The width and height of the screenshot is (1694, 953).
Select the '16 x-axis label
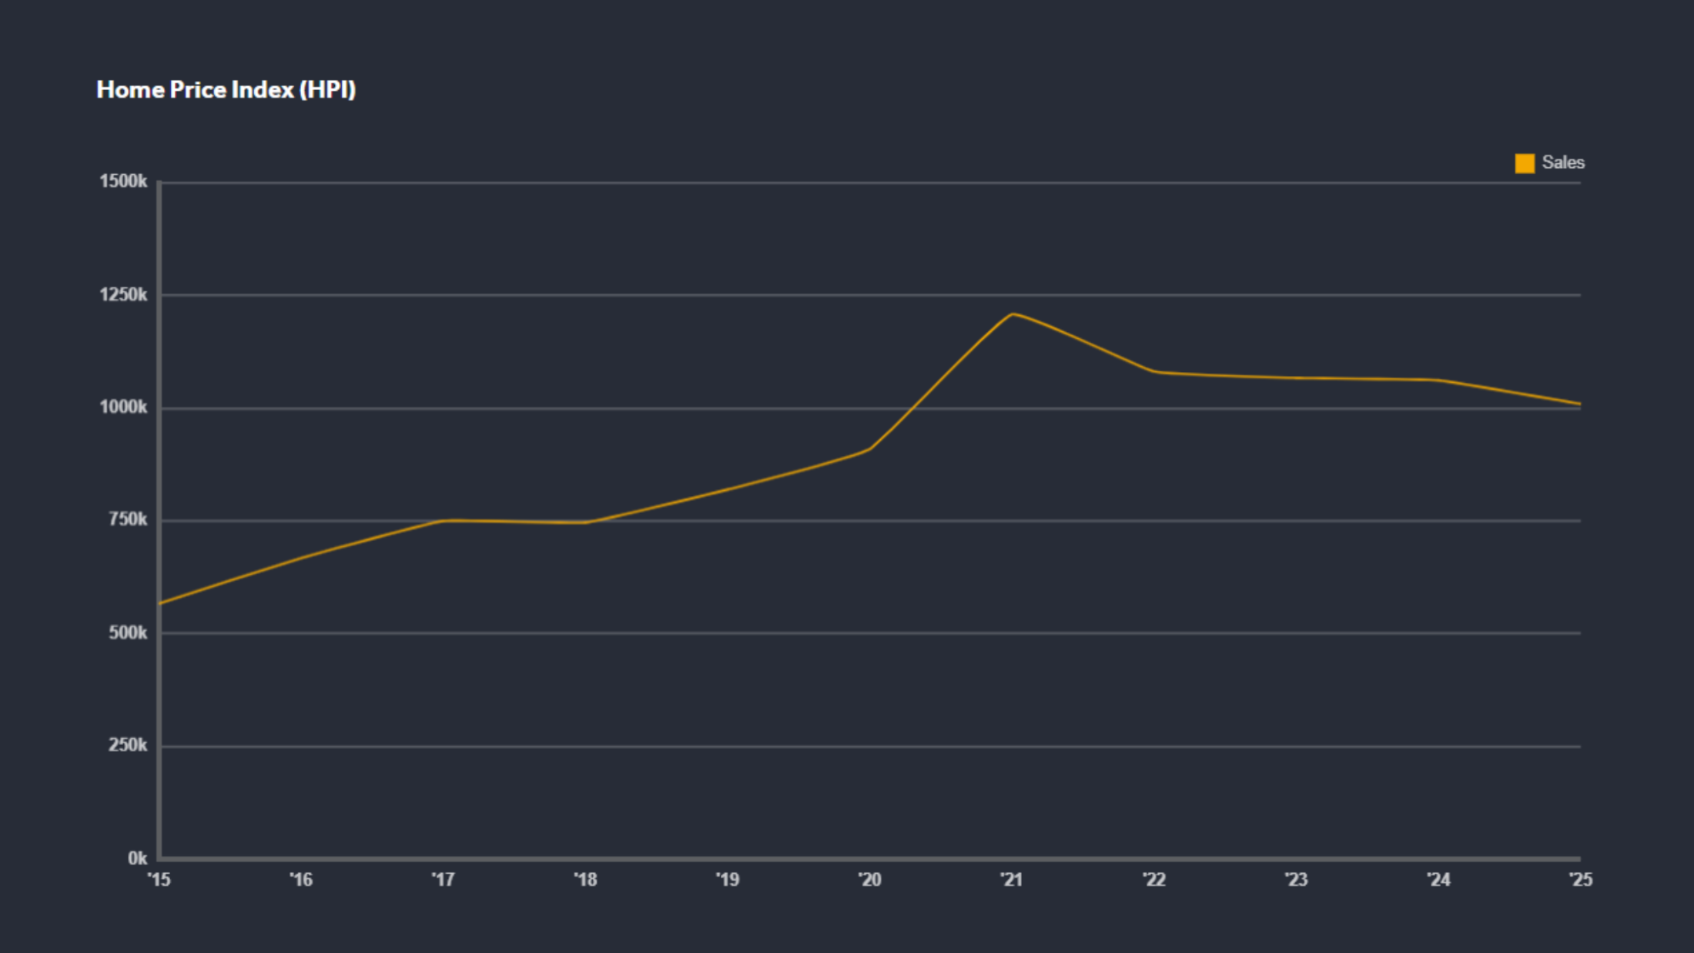(301, 880)
